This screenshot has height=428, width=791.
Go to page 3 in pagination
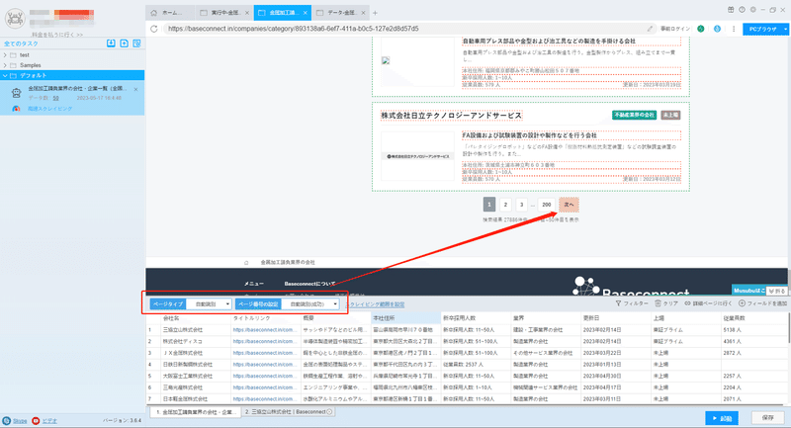click(522, 205)
